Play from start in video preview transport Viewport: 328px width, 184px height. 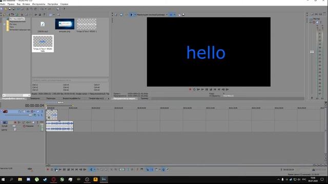[198, 89]
